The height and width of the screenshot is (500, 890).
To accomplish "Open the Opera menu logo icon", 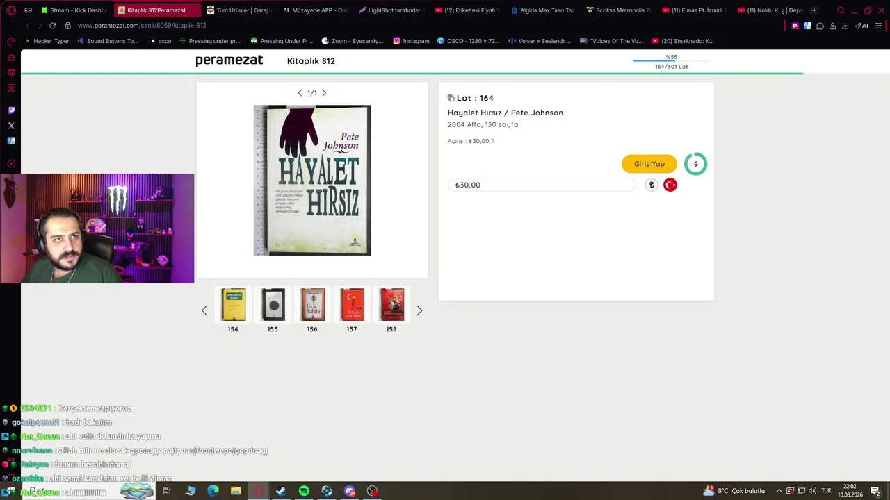I will [11, 10].
